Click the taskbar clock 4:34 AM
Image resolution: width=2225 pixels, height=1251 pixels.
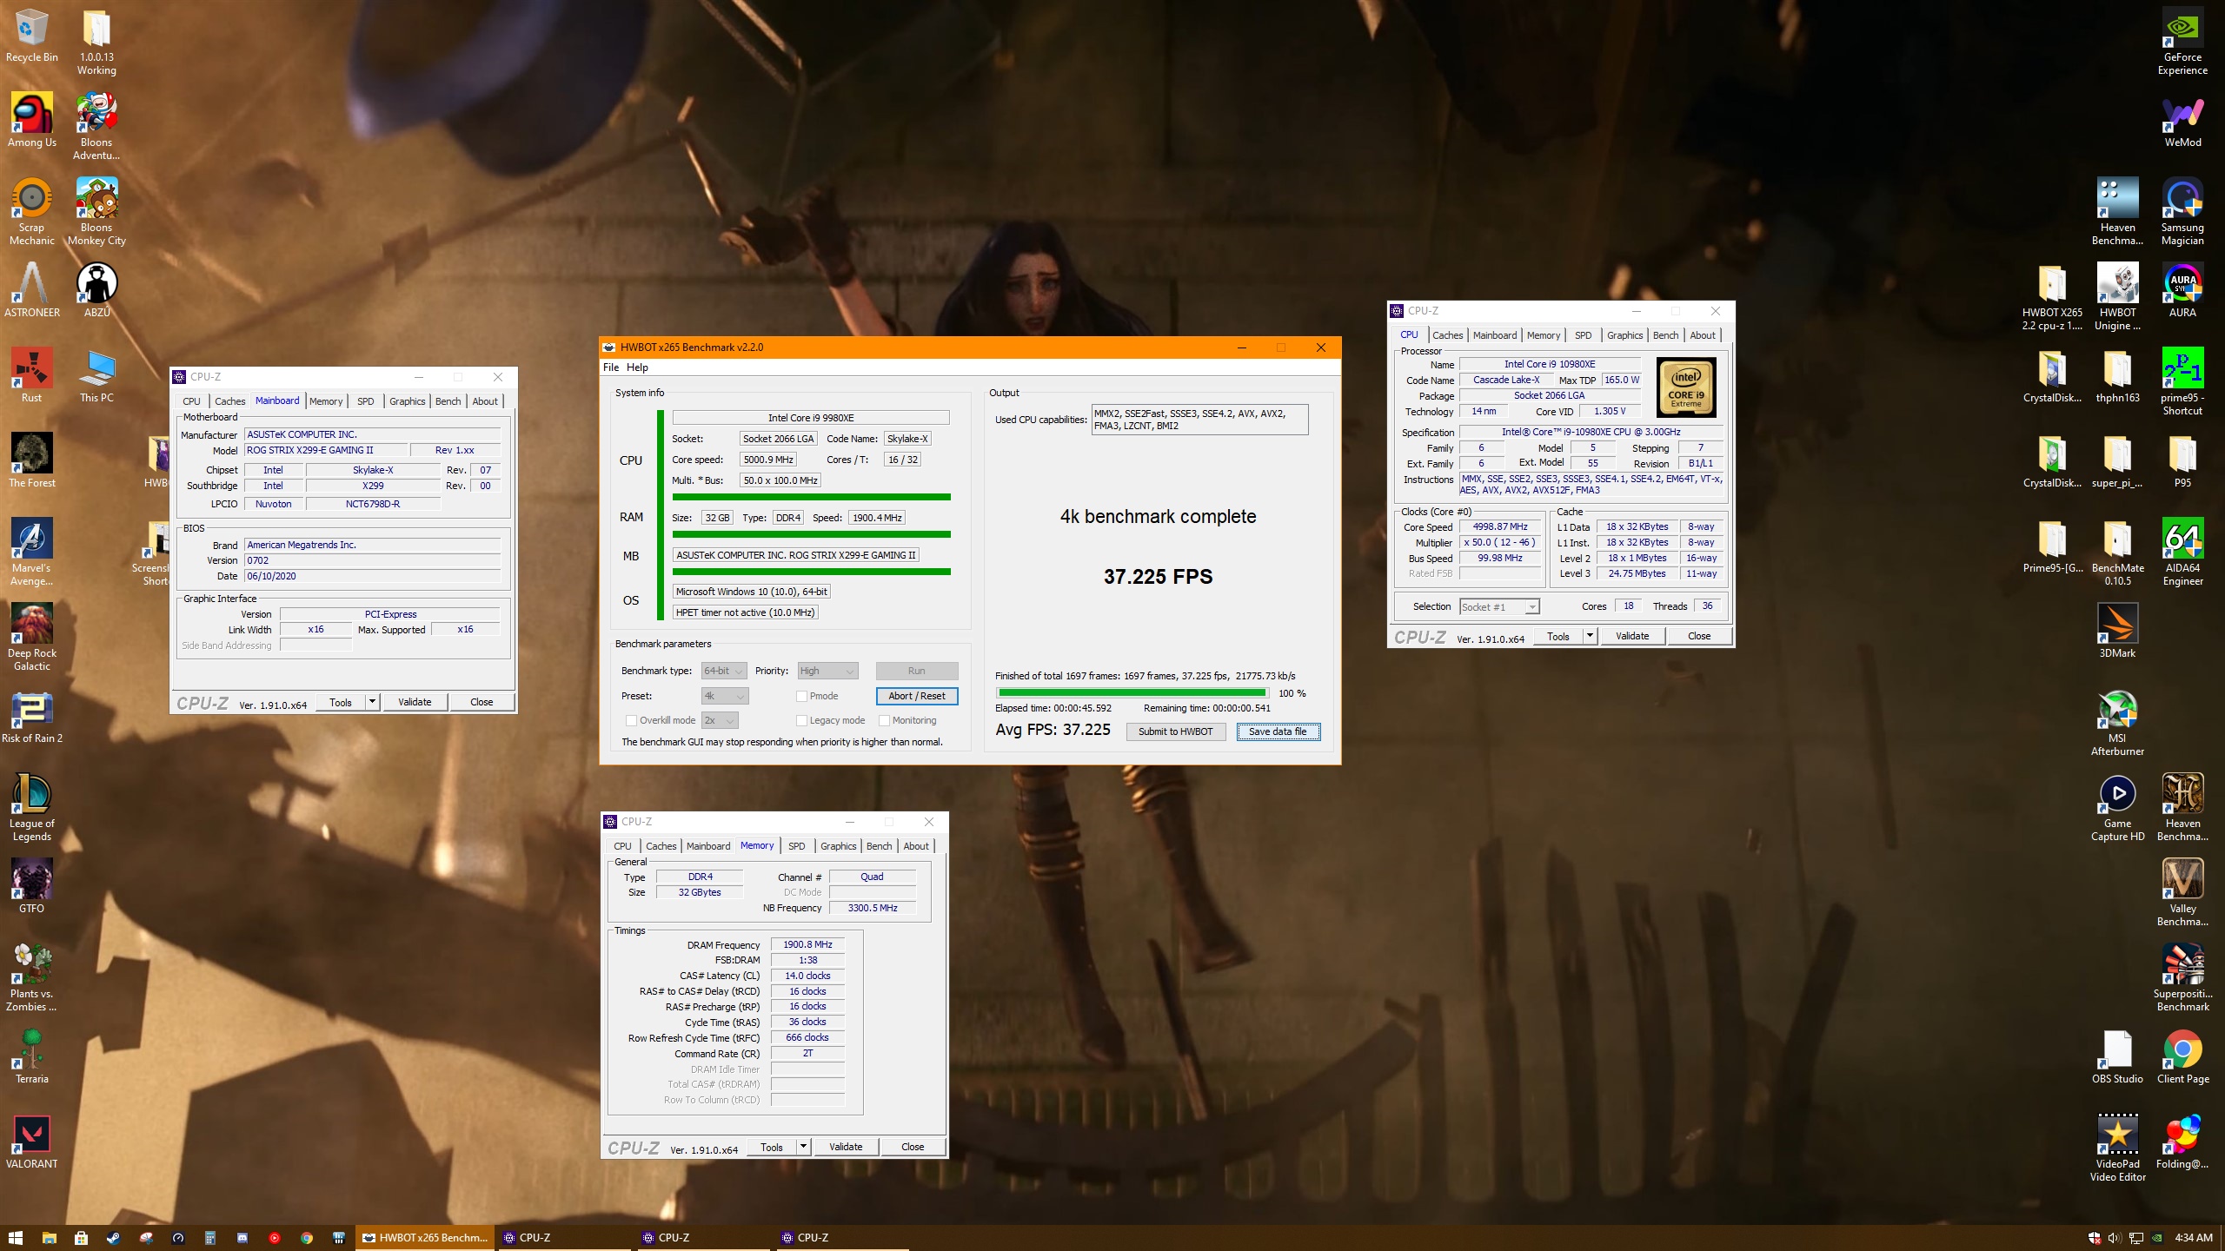pyautogui.click(x=2193, y=1237)
